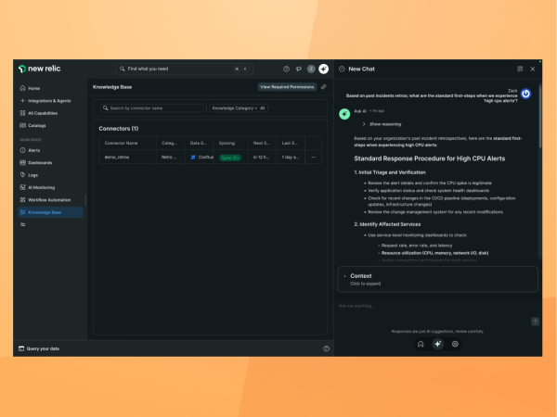The width and height of the screenshot is (557, 417).
Task: Click the Ask AI green avatar
Action: pos(344,114)
